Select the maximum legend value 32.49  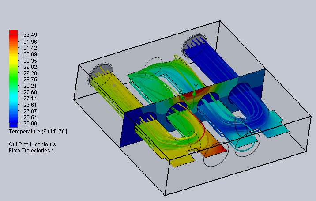coord(30,35)
